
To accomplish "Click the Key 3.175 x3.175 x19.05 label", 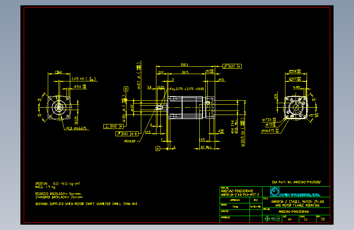I will pos(187,89).
